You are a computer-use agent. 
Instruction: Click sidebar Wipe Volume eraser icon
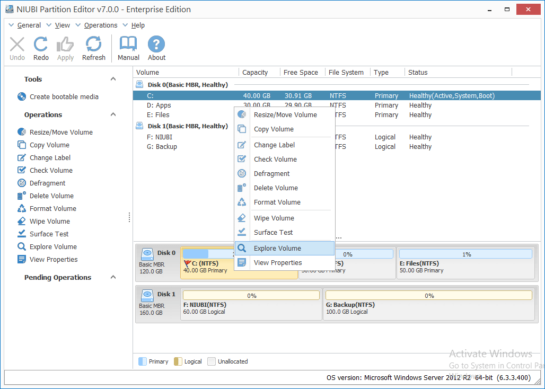click(x=22, y=221)
